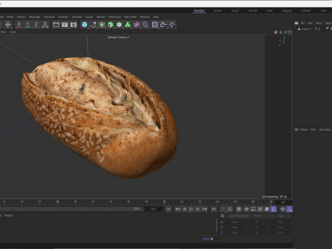Screen dimensions: 332x249
Task: Add a Camera object icon
Action: [163, 24]
